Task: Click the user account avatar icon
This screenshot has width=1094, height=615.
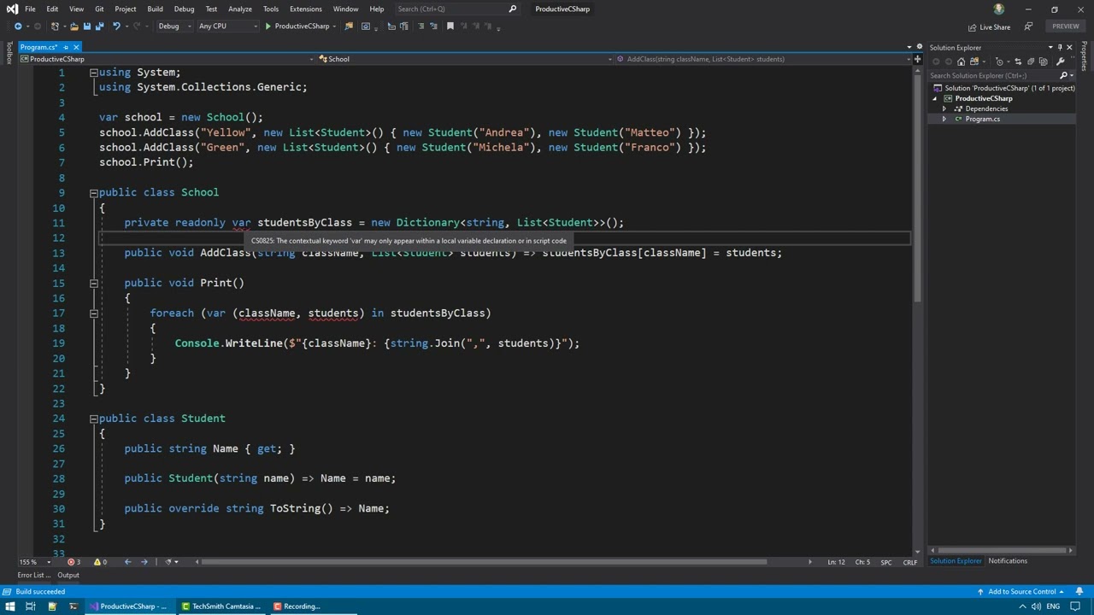Action: 999,9
